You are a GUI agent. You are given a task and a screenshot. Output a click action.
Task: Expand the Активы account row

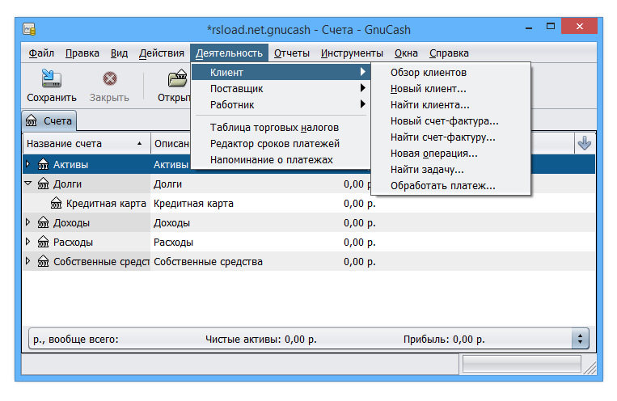[28, 163]
